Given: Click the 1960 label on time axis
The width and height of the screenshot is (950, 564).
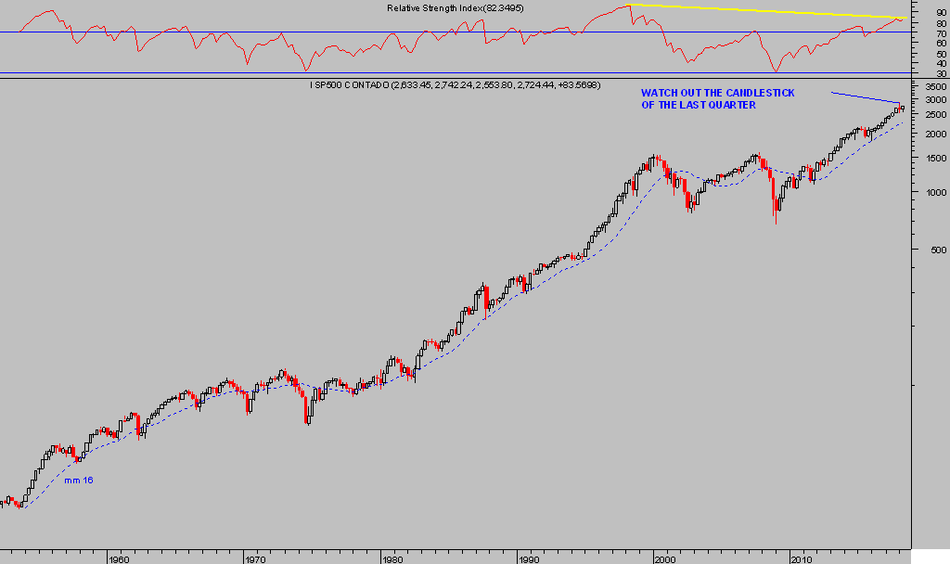Looking at the screenshot, I should coord(118,559).
